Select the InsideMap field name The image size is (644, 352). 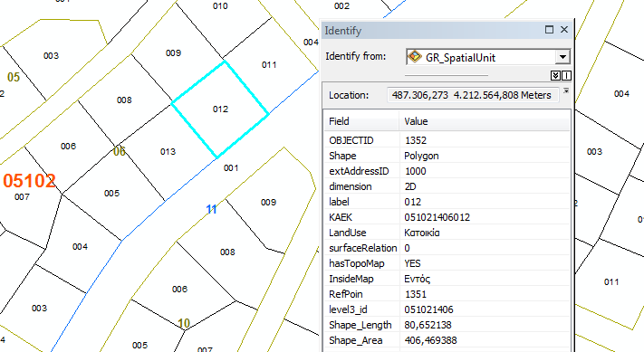pyautogui.click(x=351, y=279)
